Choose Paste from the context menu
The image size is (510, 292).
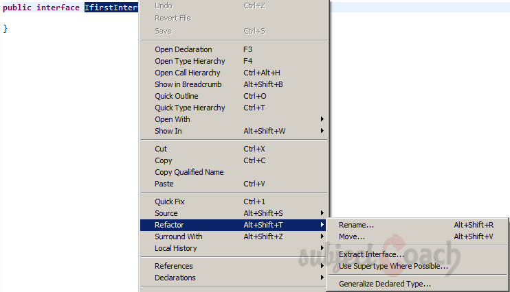tap(234, 184)
